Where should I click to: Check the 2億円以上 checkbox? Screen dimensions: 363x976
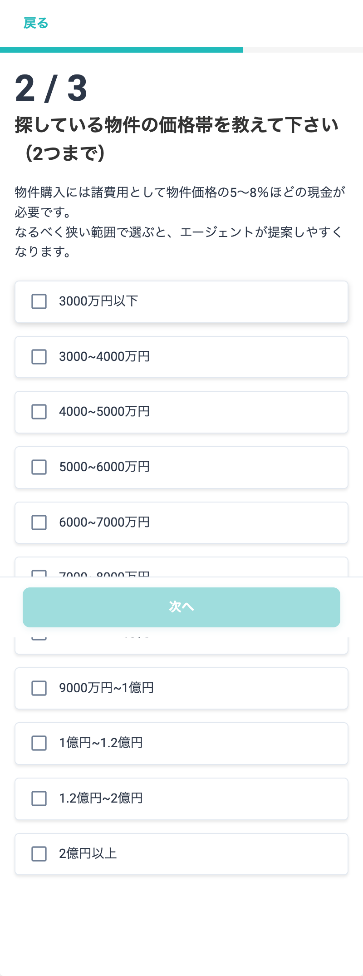pyautogui.click(x=39, y=854)
